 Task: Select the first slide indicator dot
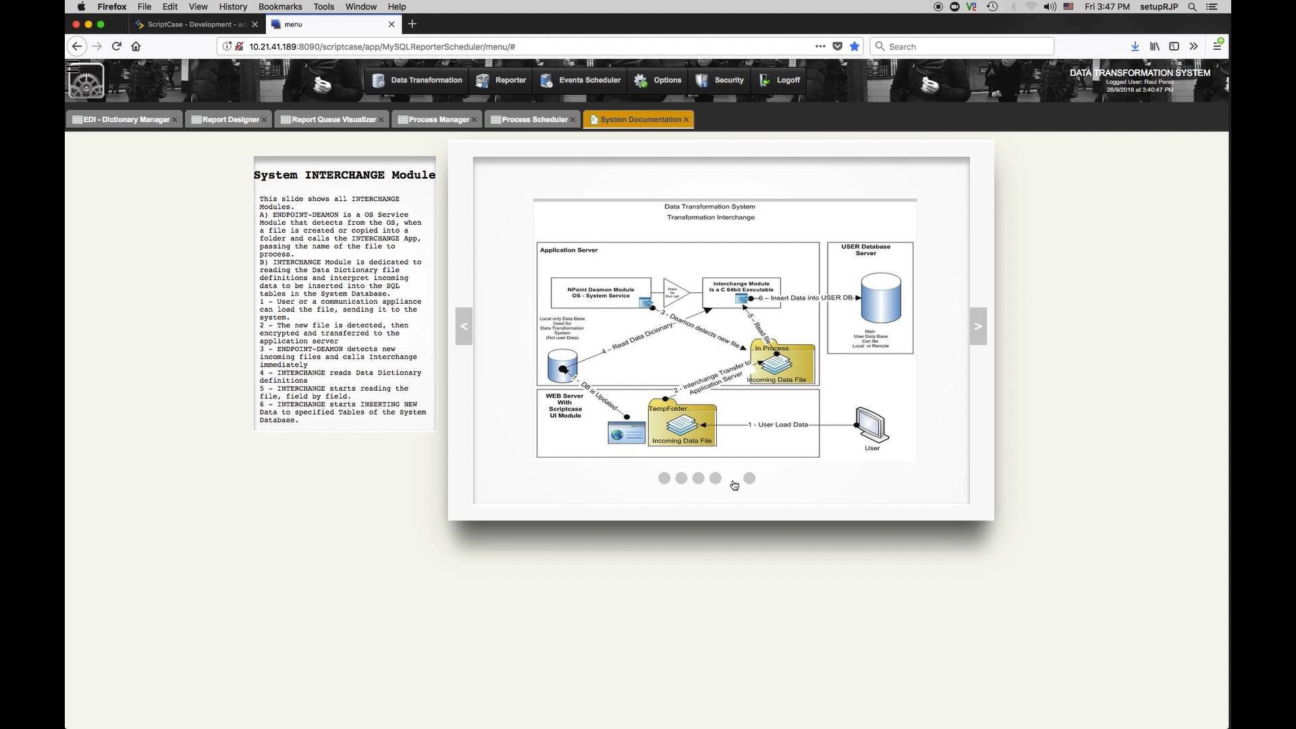(664, 479)
